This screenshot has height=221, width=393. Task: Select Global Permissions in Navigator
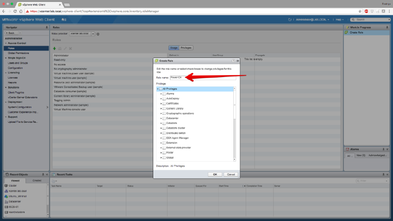[19, 53]
